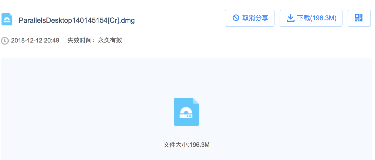The width and height of the screenshot is (375, 160).
Task: Click the 2018-12-12 20:49 timestamp
Action: (35, 41)
